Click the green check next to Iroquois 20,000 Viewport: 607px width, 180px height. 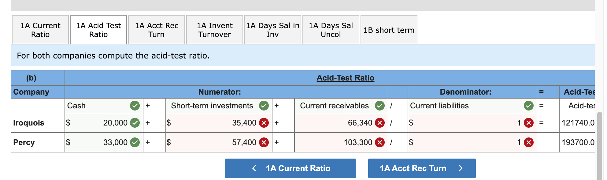[x=135, y=123]
